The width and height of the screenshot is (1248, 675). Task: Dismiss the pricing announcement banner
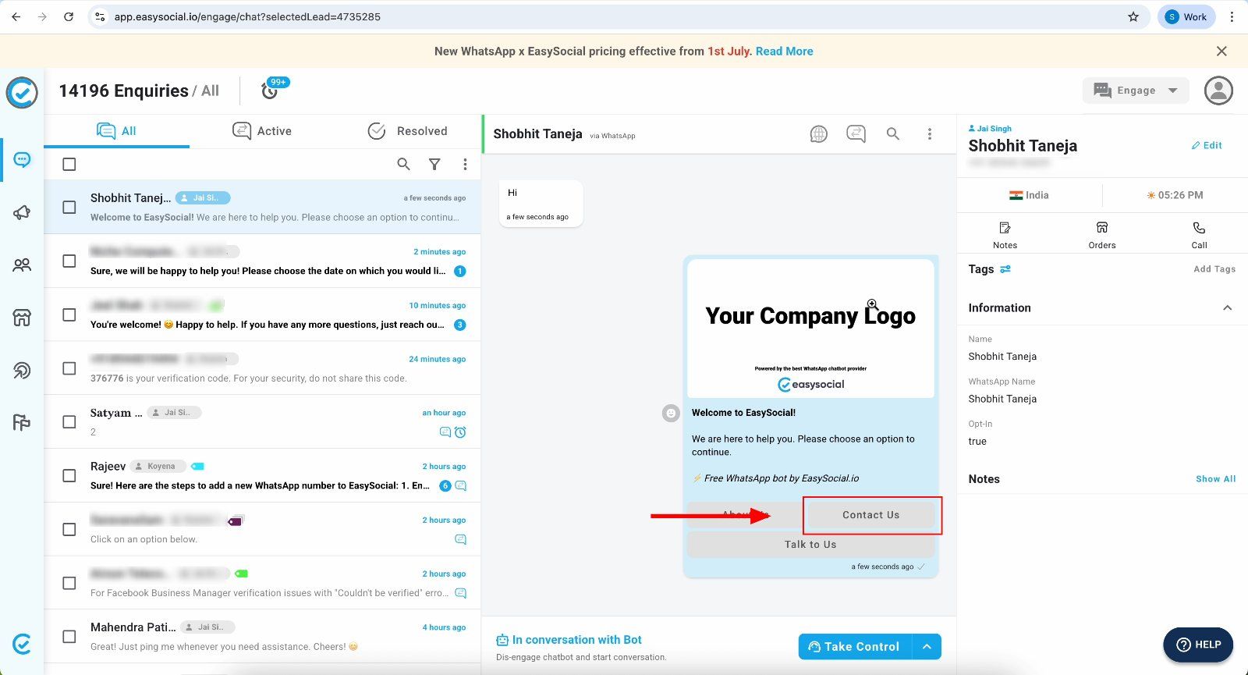click(1221, 51)
